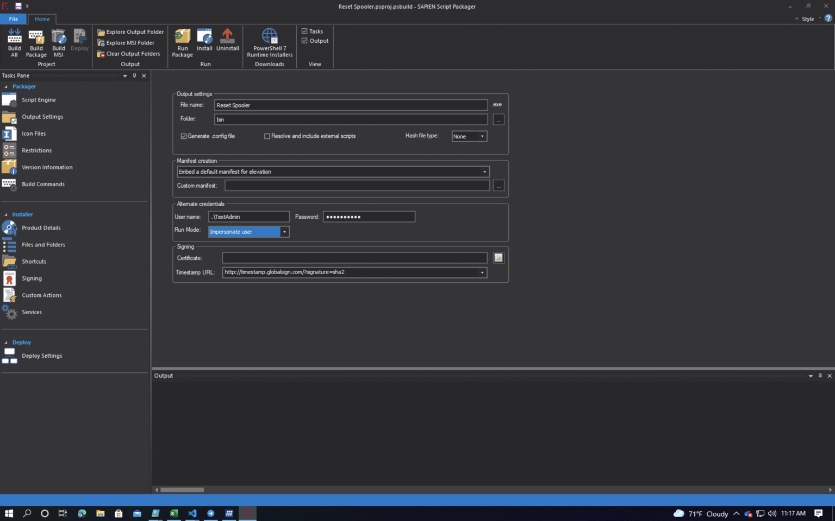Open the Script Engine task
This screenshot has height=521, width=835.
click(39, 100)
